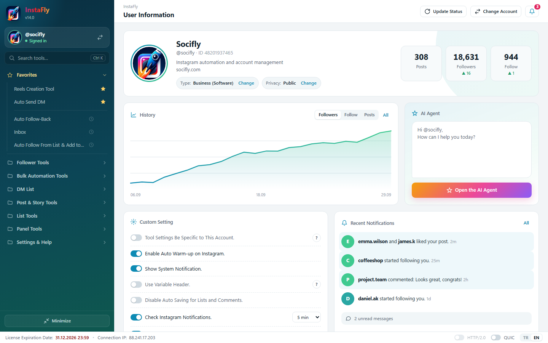
Task: Enable Use Variable Header switch
Action: click(136, 284)
